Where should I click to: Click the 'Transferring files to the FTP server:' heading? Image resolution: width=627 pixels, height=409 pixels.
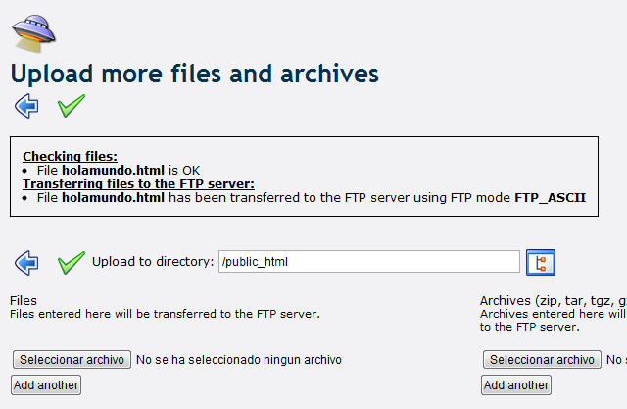pos(138,183)
